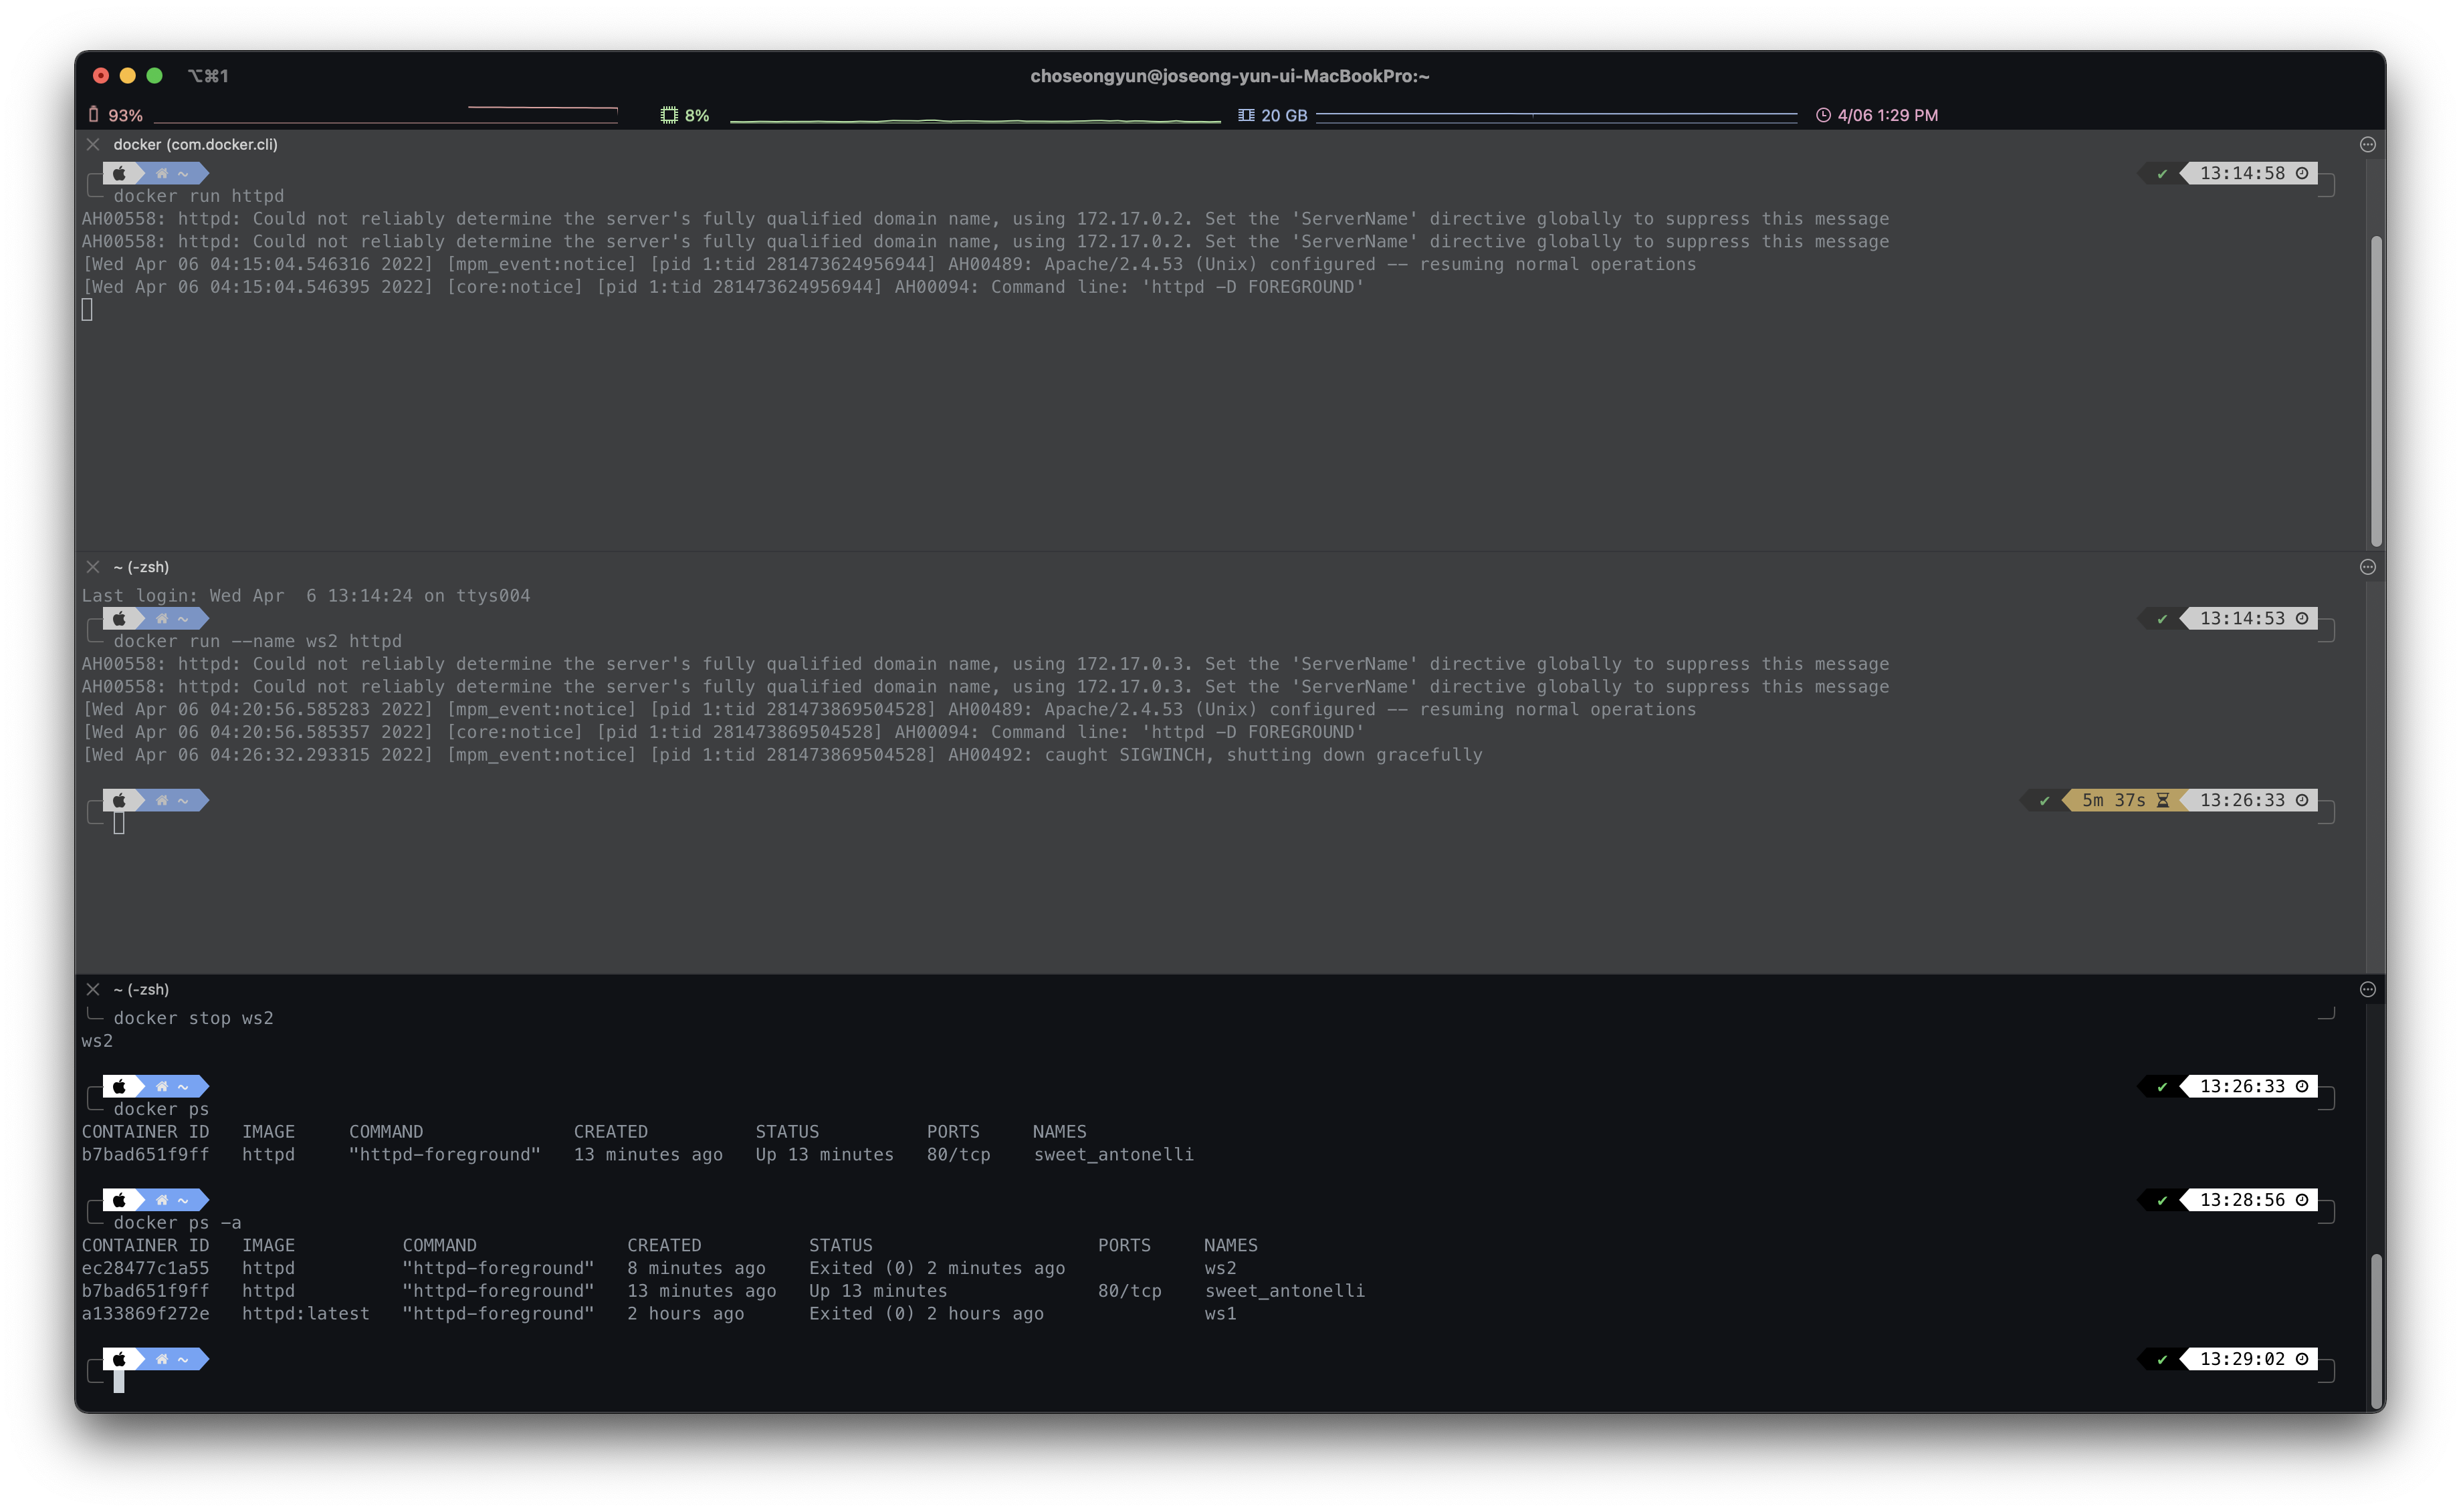Close the bottom zsh pane

93,989
